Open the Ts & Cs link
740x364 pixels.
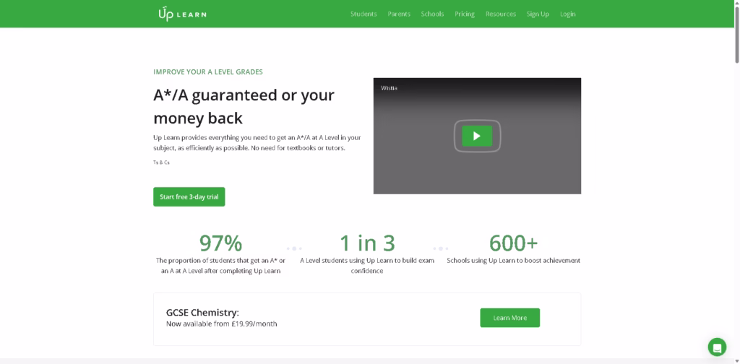coord(161,162)
